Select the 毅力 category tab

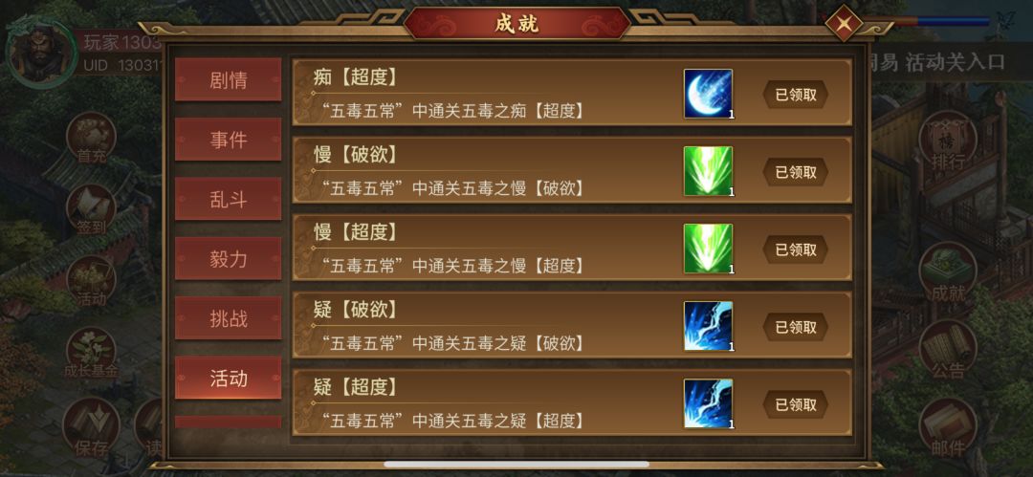coord(228,258)
